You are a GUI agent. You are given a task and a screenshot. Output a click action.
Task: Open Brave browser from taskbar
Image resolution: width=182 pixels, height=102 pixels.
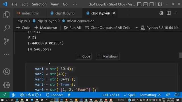[x=66, y=100]
